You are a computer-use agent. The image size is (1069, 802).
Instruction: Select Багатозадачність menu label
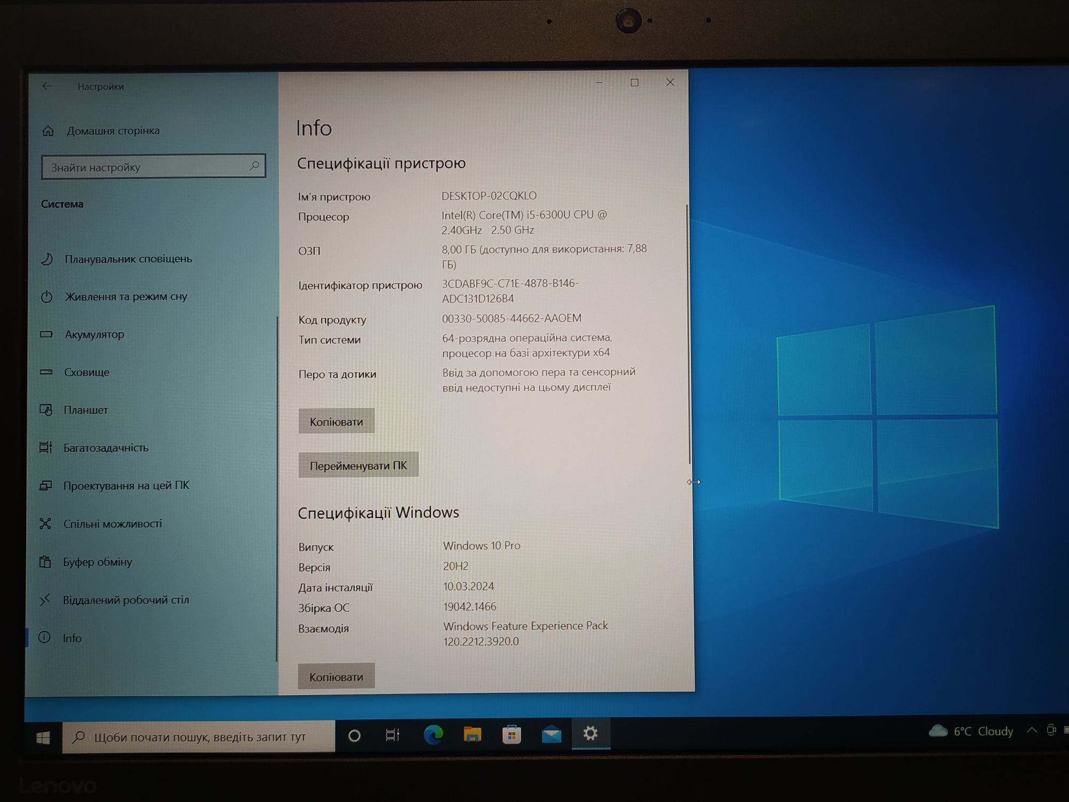click(106, 448)
